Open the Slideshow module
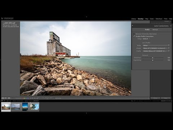The image size is (173, 130). [159, 19]
